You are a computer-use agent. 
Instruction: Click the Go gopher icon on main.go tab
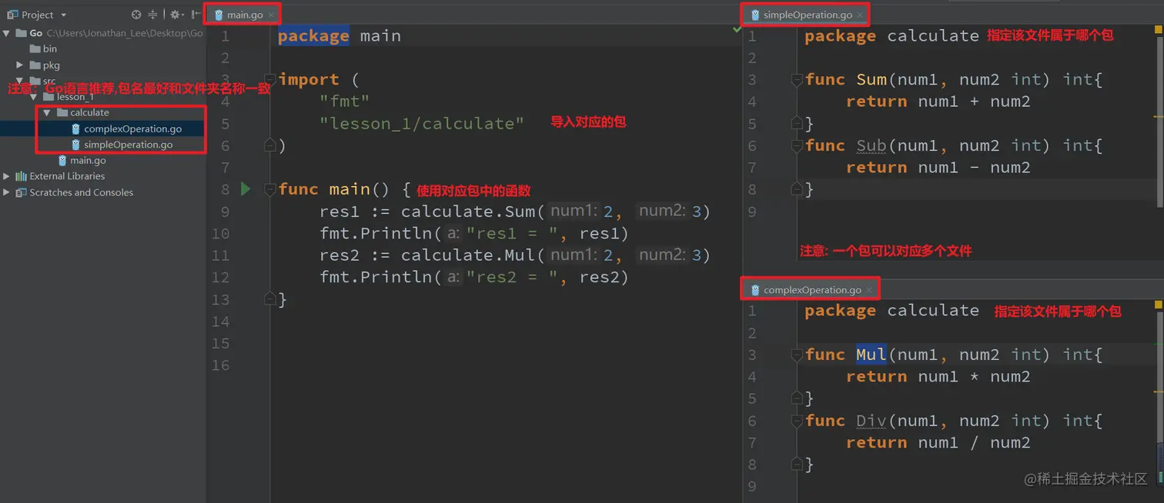[x=219, y=15]
